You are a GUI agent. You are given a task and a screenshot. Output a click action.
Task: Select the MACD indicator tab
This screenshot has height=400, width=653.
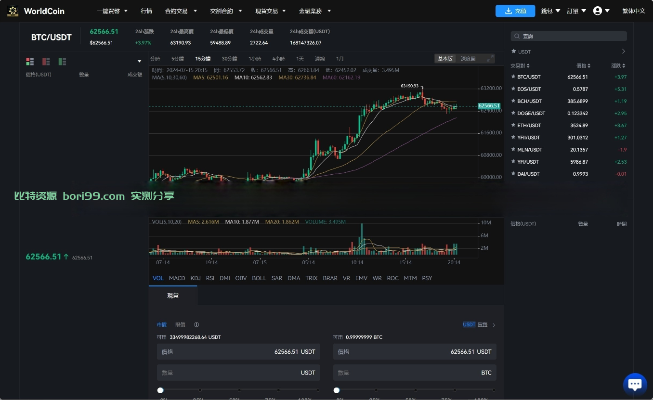(177, 278)
